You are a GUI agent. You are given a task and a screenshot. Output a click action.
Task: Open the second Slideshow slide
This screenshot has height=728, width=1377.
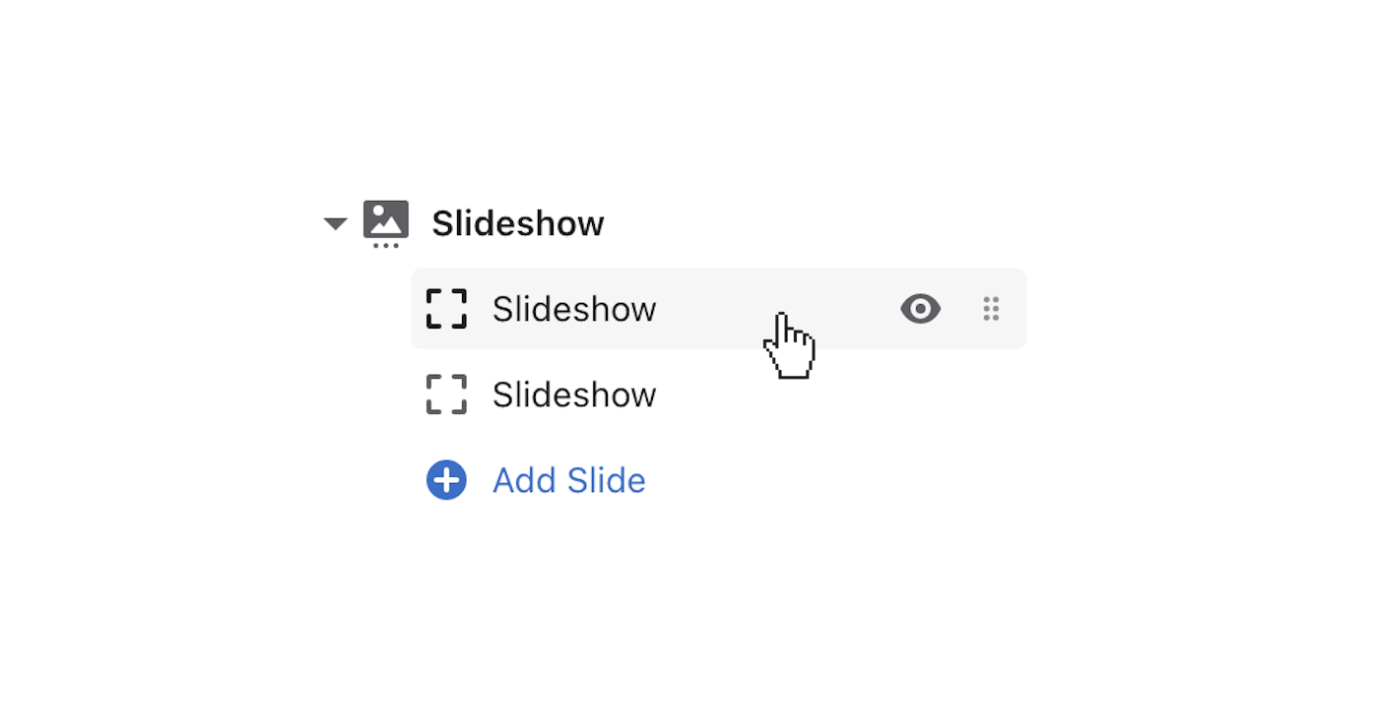click(x=573, y=394)
